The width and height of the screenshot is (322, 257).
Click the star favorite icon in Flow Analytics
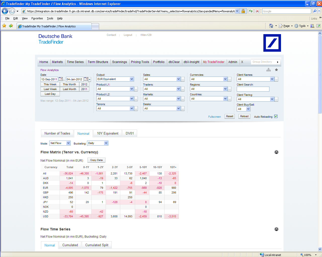pyautogui.click(x=276, y=70)
